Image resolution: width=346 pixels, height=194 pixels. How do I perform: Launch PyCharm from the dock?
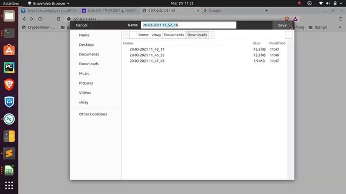pyautogui.click(x=9, y=67)
